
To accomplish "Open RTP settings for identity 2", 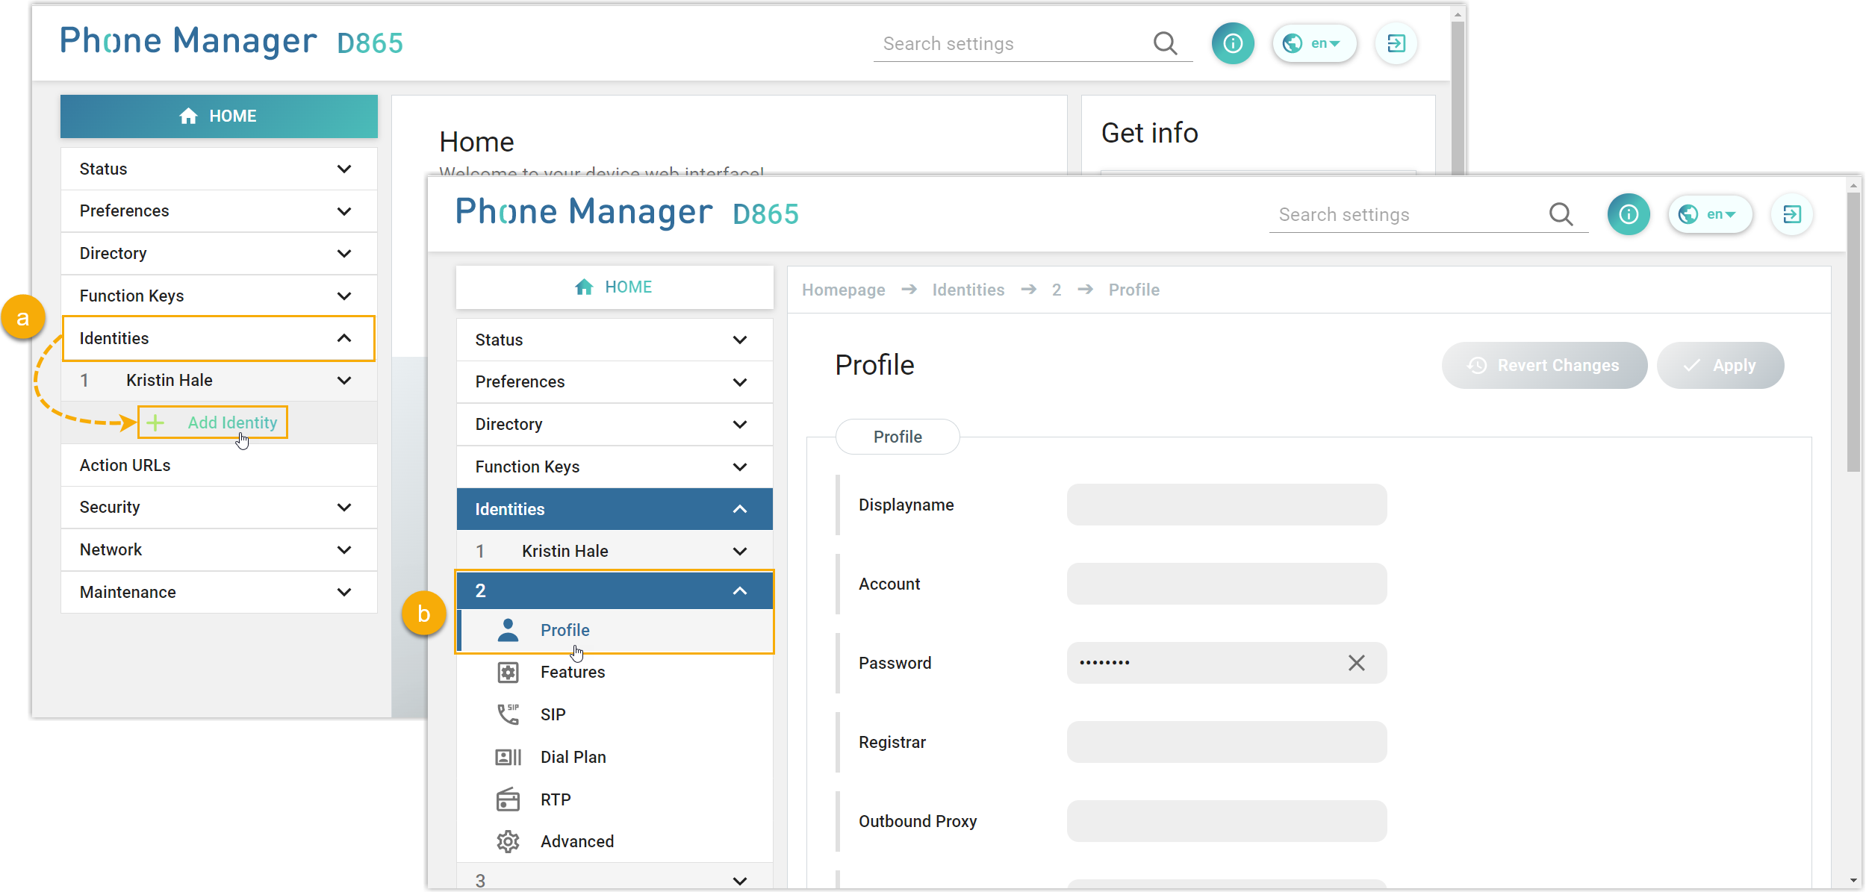I will pyautogui.click(x=555, y=799).
